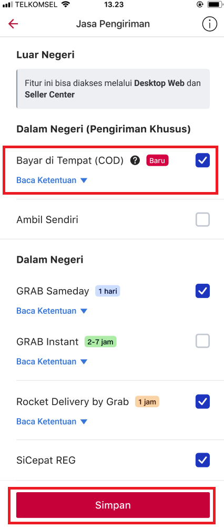Uncheck Bayar di Tempat (COD) checkbox
The image size is (224, 527).
click(x=202, y=160)
